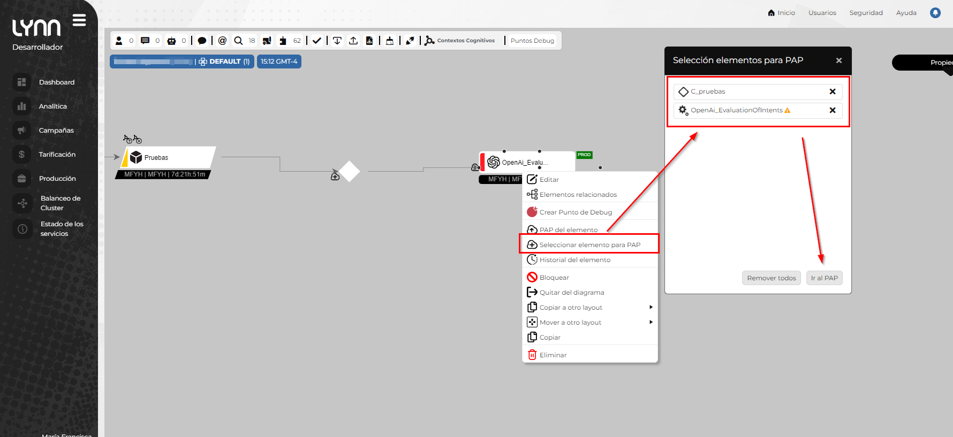
Task: Click the @ icon in the toolbar
Action: pyautogui.click(x=223, y=41)
